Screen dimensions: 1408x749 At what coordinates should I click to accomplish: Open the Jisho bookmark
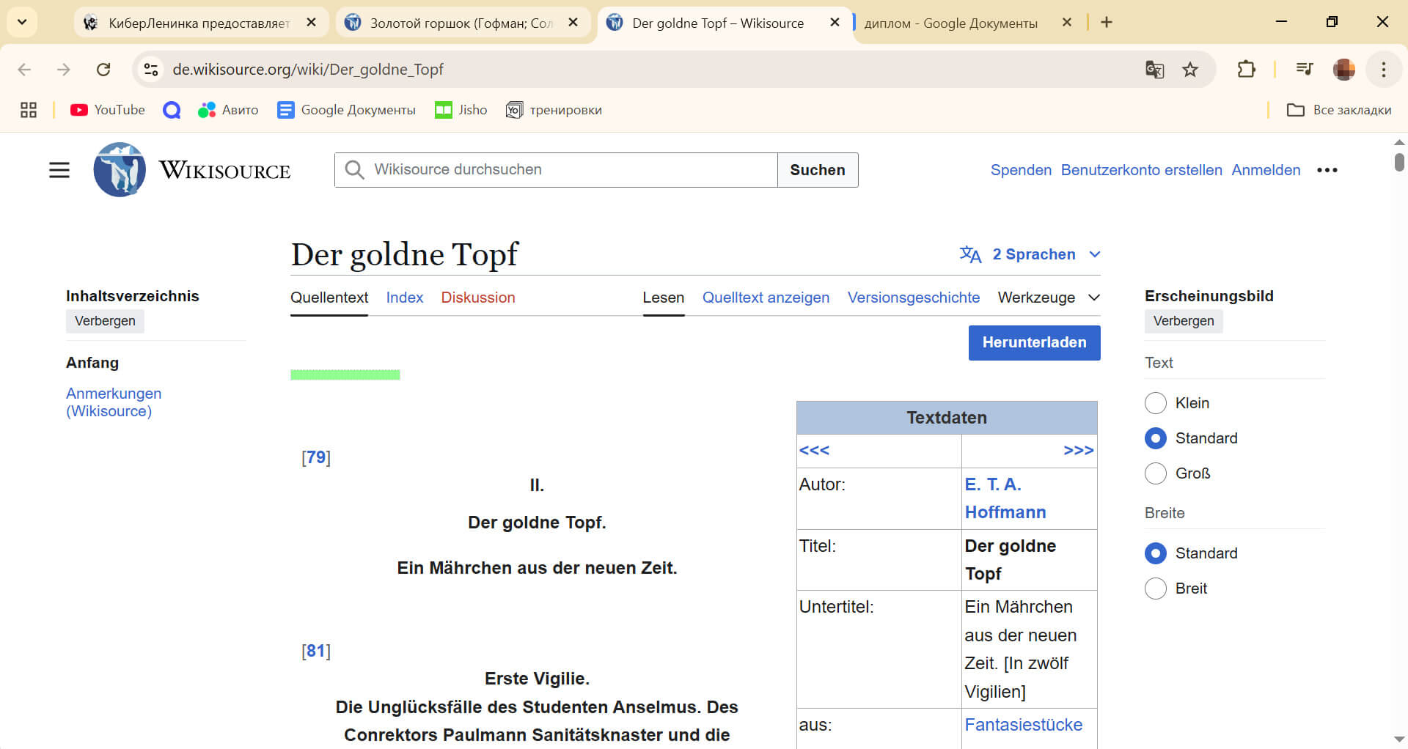tap(461, 110)
